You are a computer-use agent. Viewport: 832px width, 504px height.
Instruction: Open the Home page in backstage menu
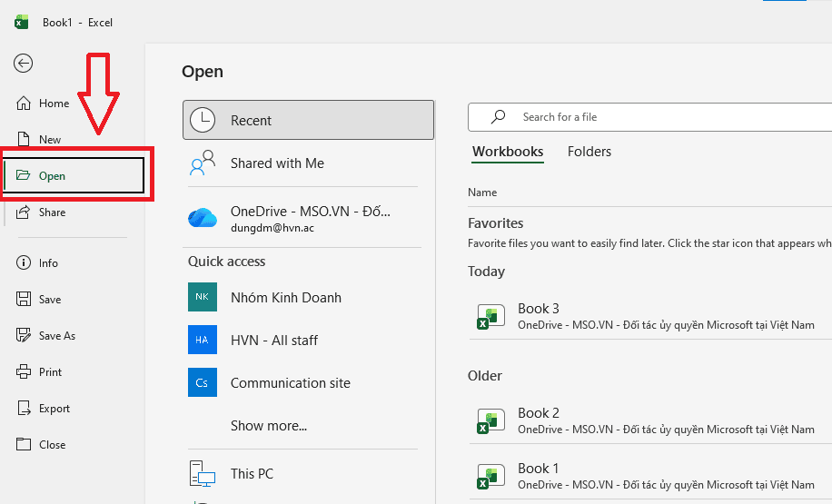coord(54,104)
